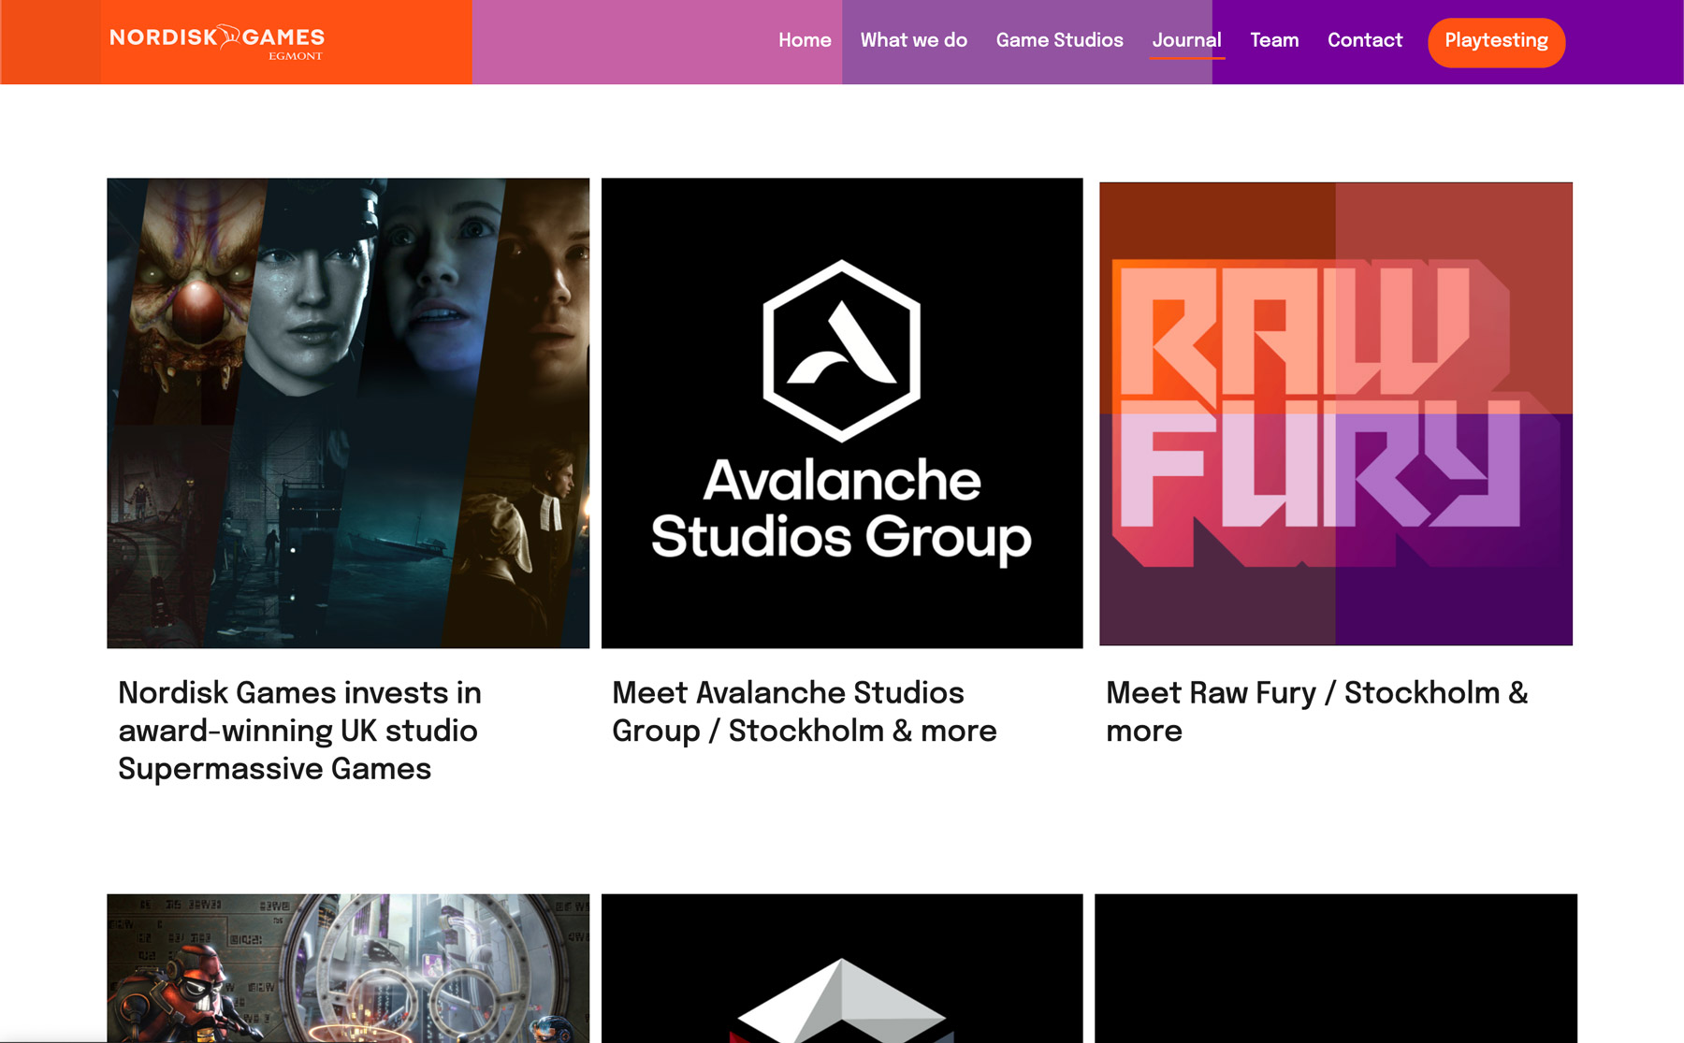Open 'Meet Avalanche Studios Group / Stockholm & more'

805,712
